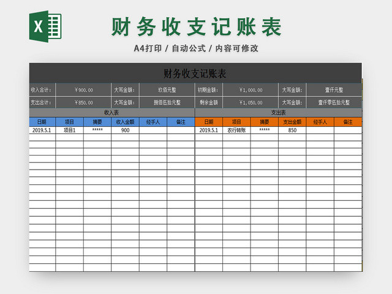Select the ¥1,000.00 initial amount cell

251,90
